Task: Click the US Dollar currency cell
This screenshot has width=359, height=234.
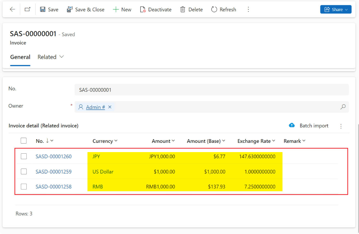Action: pos(103,171)
